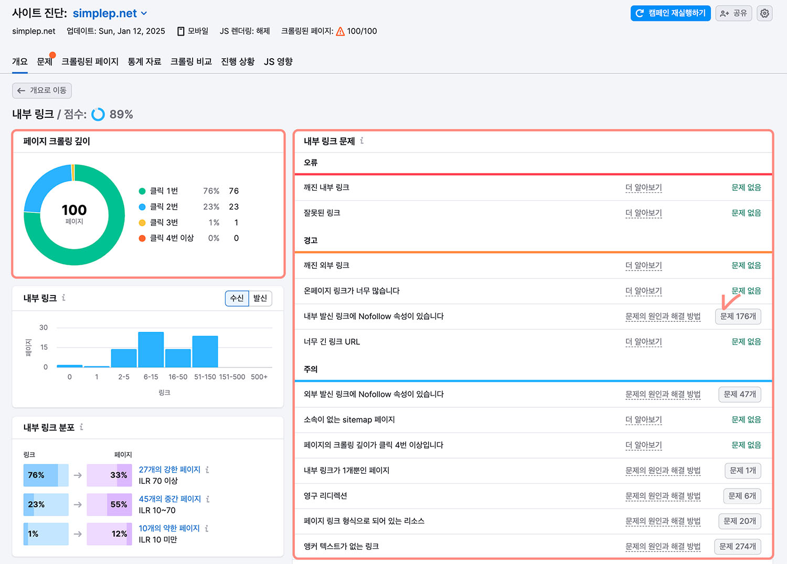The width and height of the screenshot is (787, 564).
Task: Click the mobile device icon
Action: click(x=180, y=31)
